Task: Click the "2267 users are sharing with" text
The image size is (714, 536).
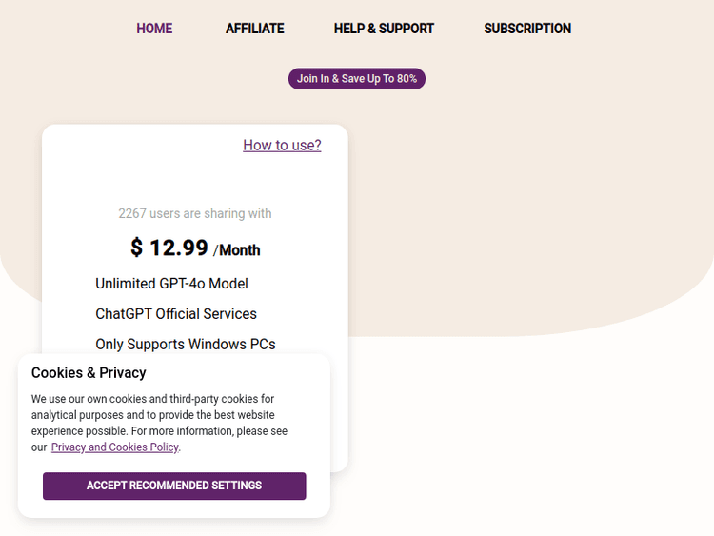Action: (195, 213)
